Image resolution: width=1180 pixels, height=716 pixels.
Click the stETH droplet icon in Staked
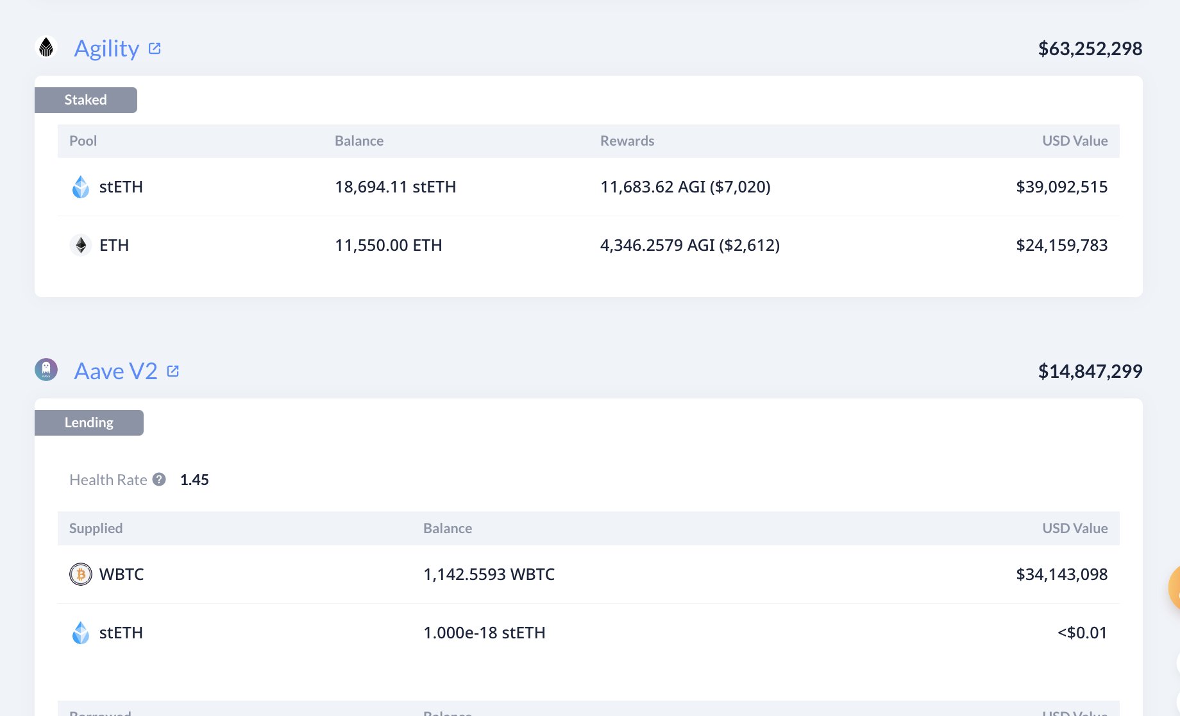[x=81, y=187]
